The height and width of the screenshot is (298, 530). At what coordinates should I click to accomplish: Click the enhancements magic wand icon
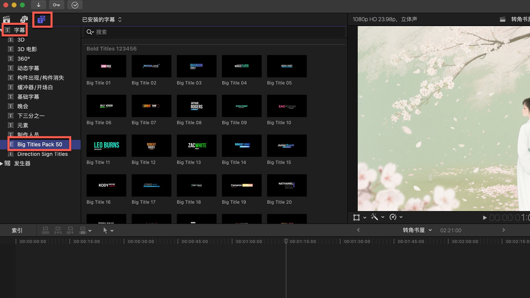coord(375,217)
